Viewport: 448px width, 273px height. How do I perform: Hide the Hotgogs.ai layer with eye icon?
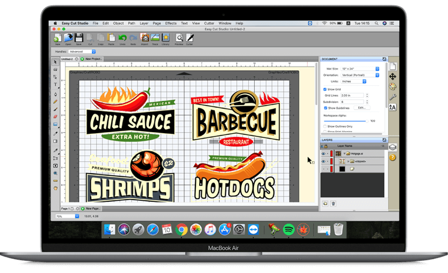(x=323, y=154)
